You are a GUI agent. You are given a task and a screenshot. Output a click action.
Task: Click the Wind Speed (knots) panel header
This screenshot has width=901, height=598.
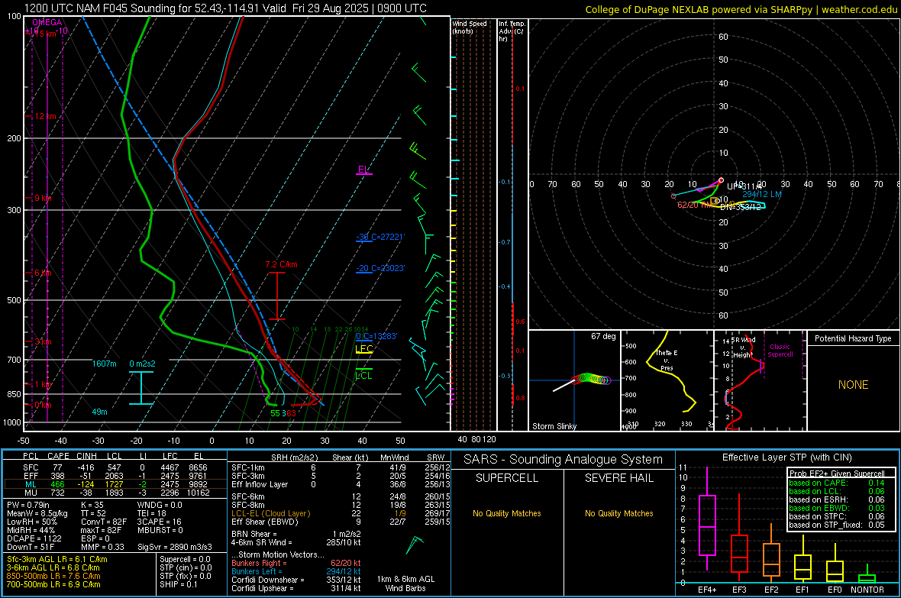[470, 27]
